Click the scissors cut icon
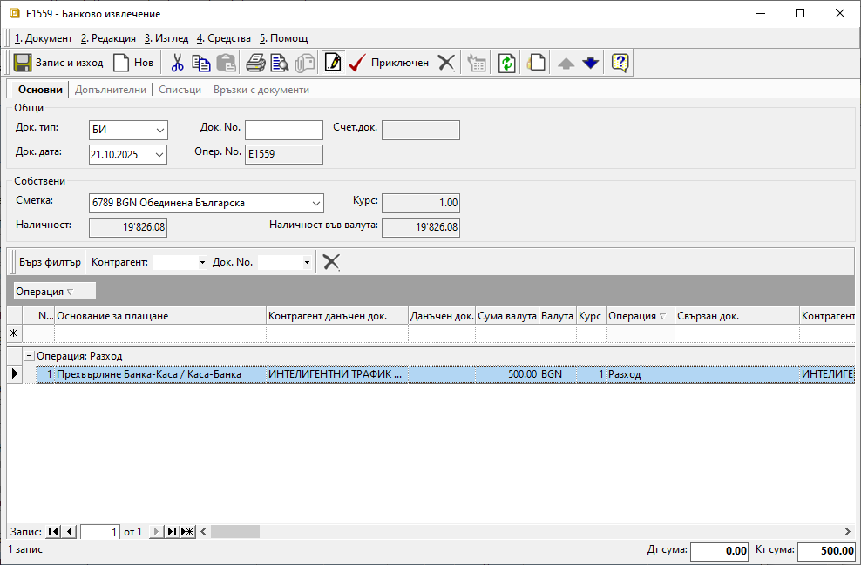 point(178,63)
